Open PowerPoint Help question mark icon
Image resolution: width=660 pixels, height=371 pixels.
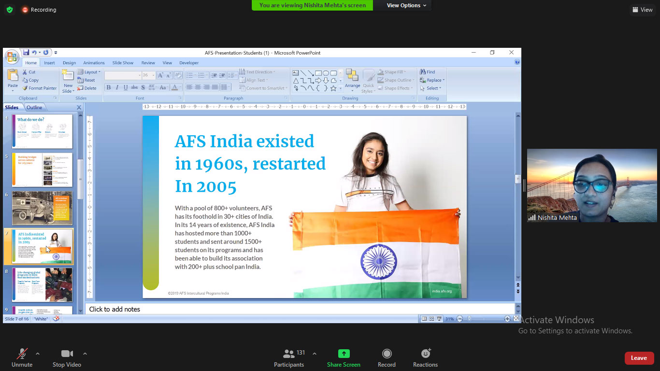[x=517, y=62]
